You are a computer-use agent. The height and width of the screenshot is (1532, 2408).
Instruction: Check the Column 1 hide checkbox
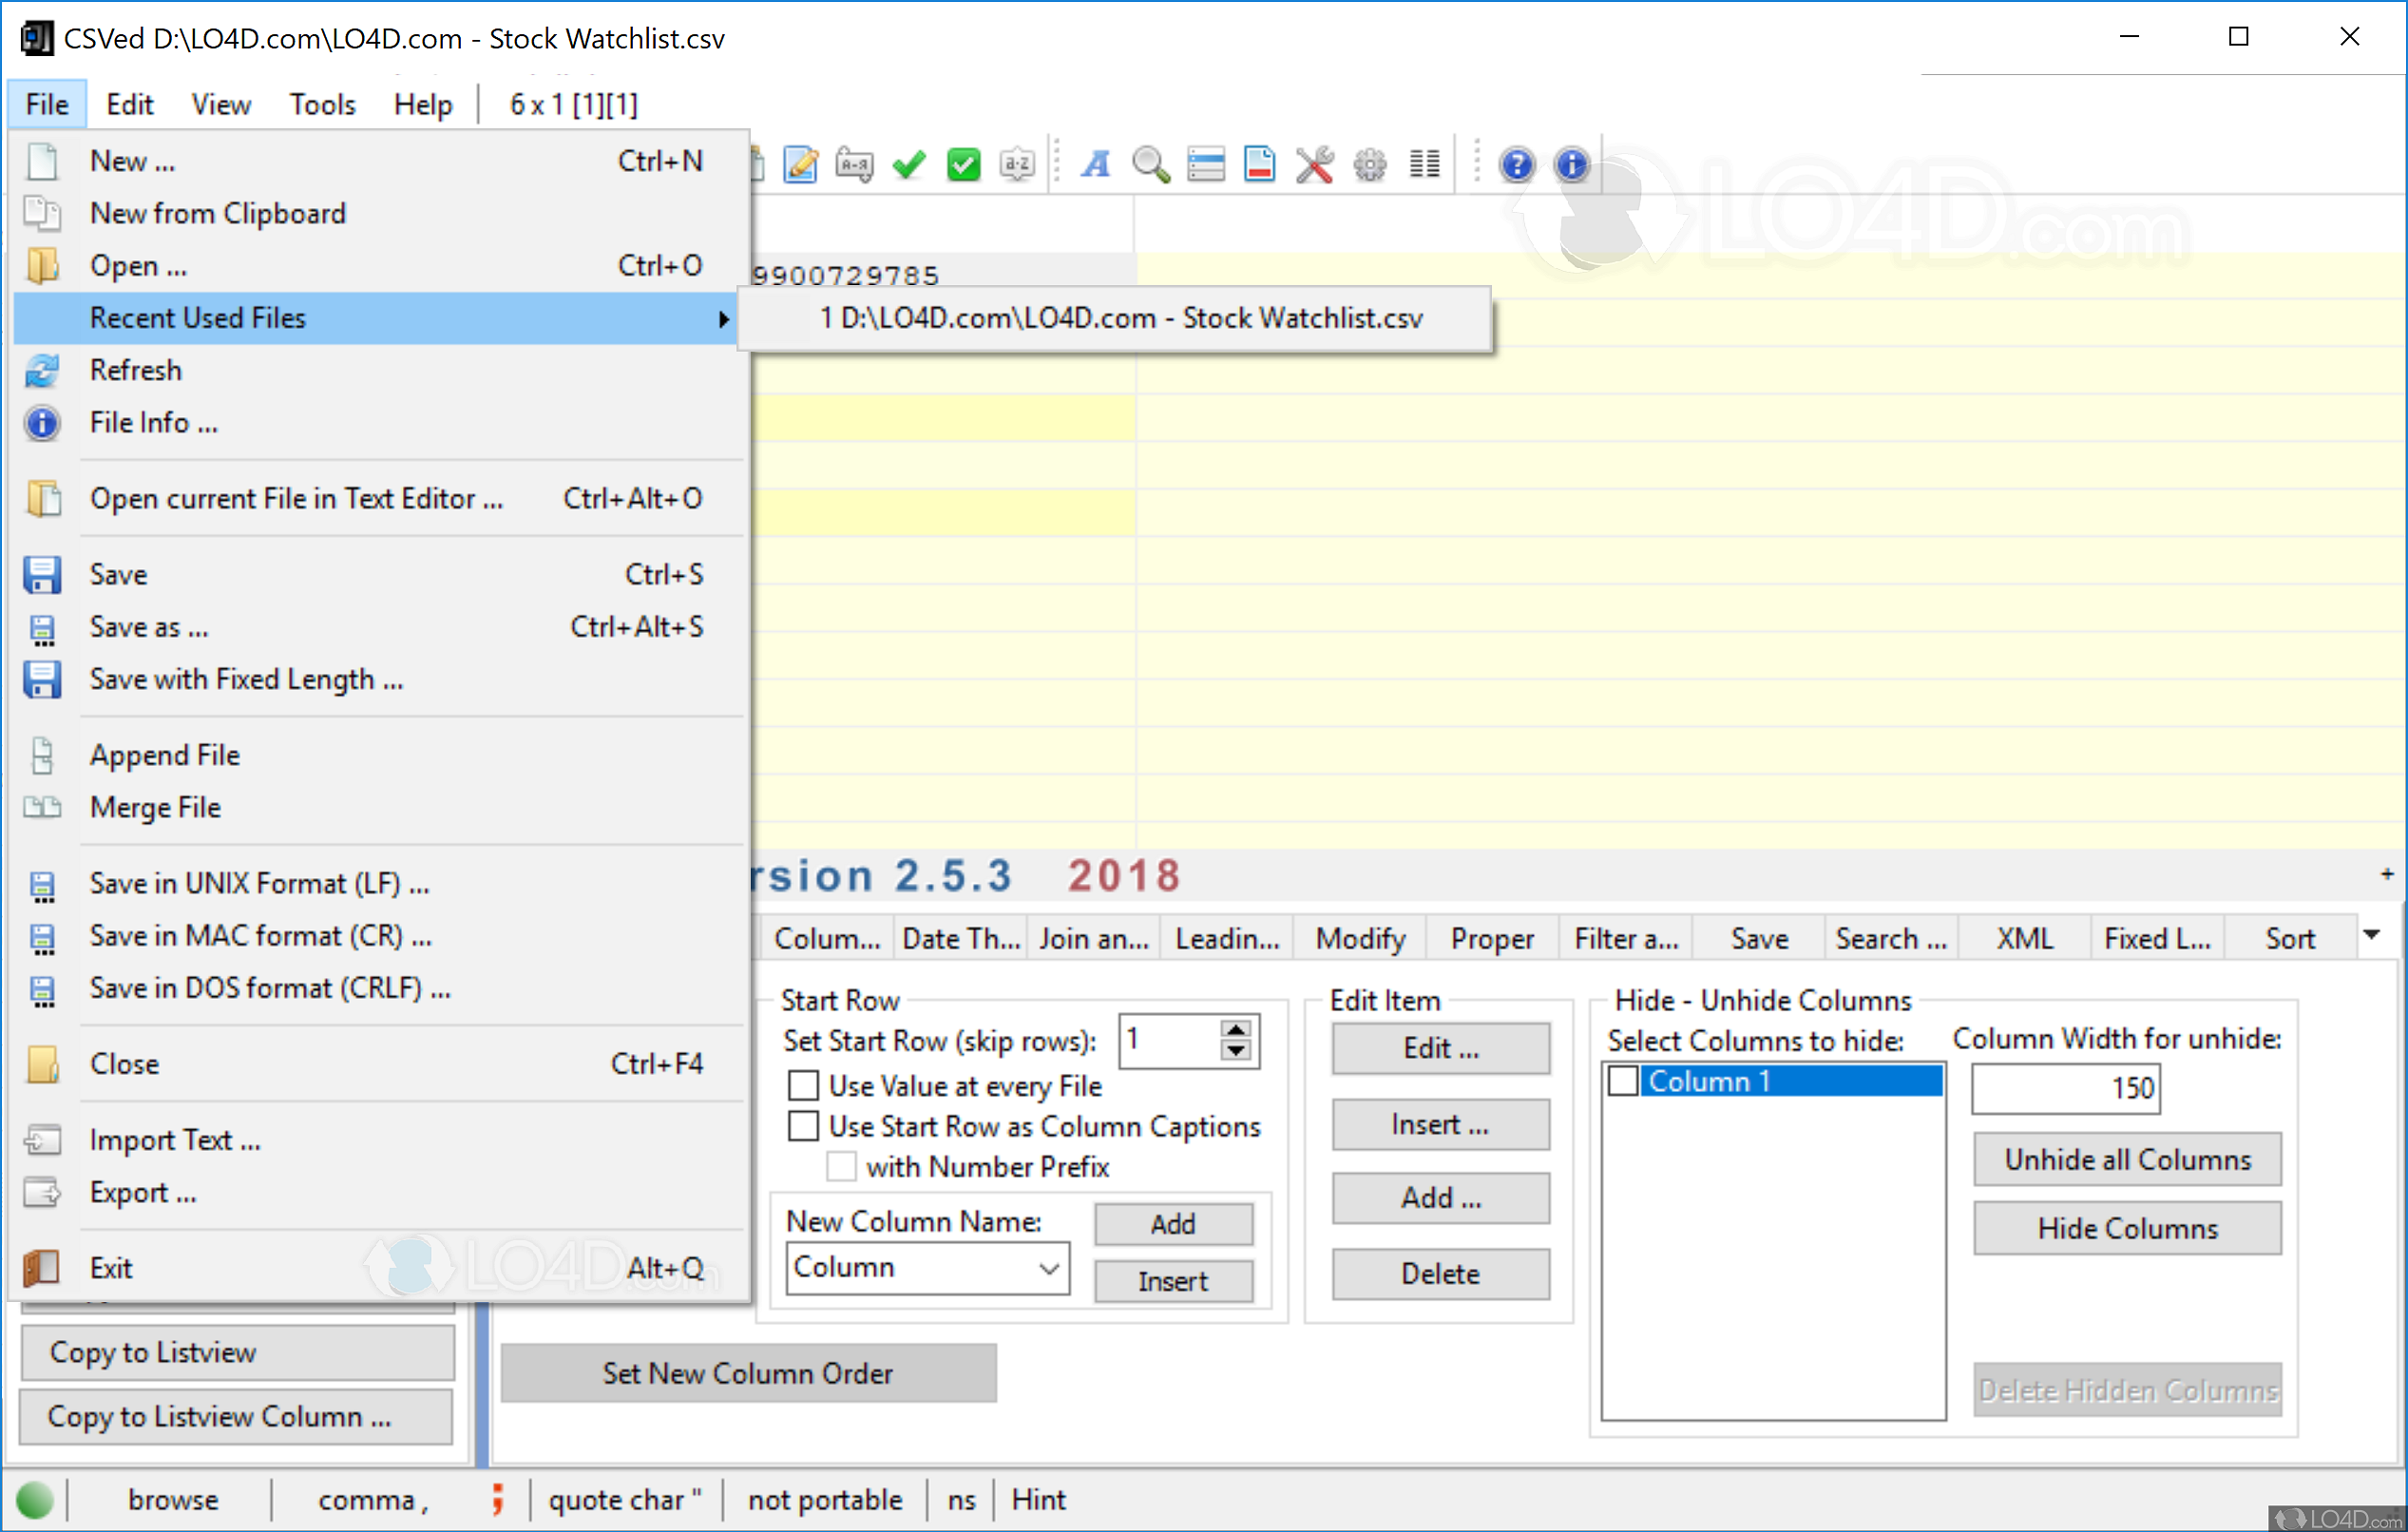click(x=1624, y=1081)
